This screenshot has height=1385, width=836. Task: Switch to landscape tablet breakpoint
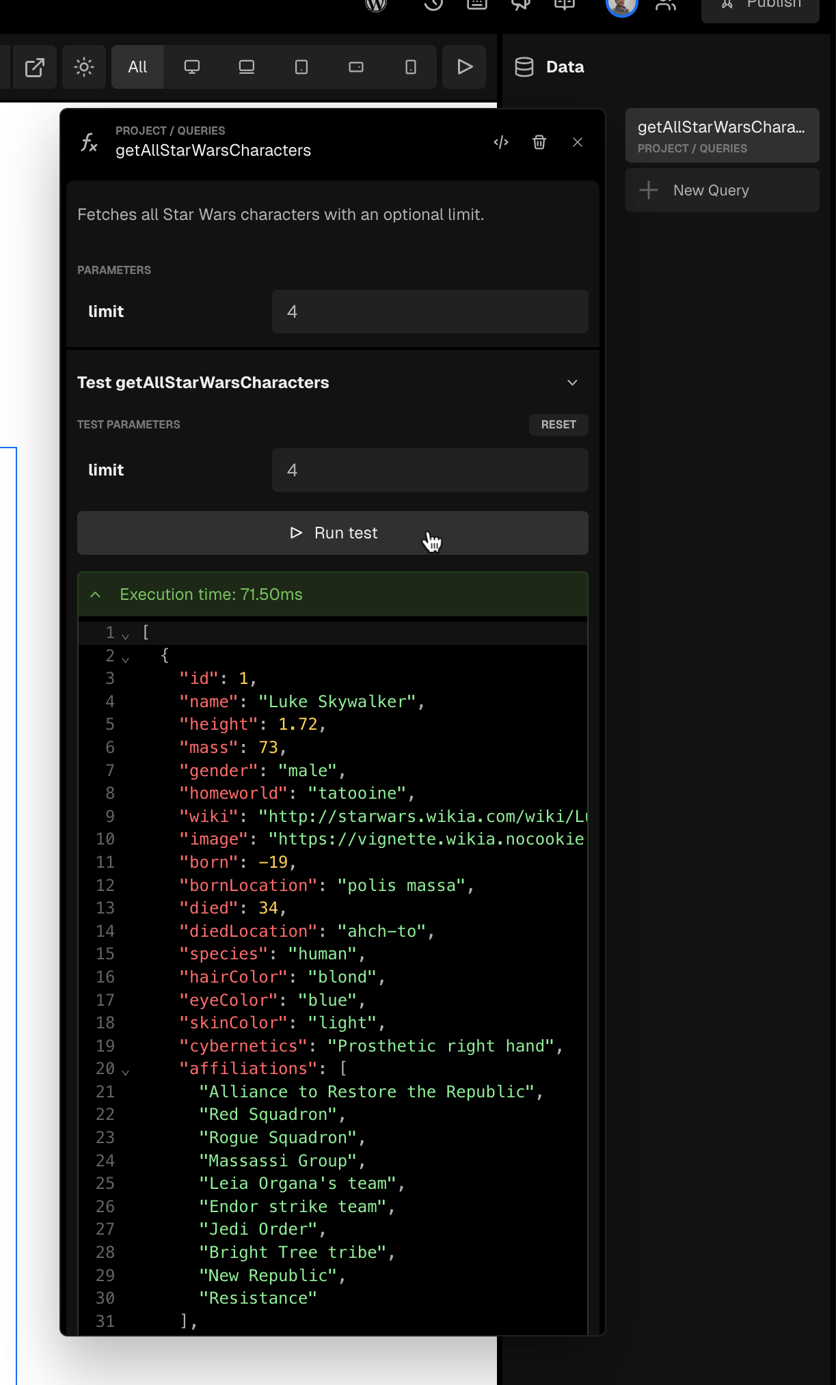click(356, 67)
